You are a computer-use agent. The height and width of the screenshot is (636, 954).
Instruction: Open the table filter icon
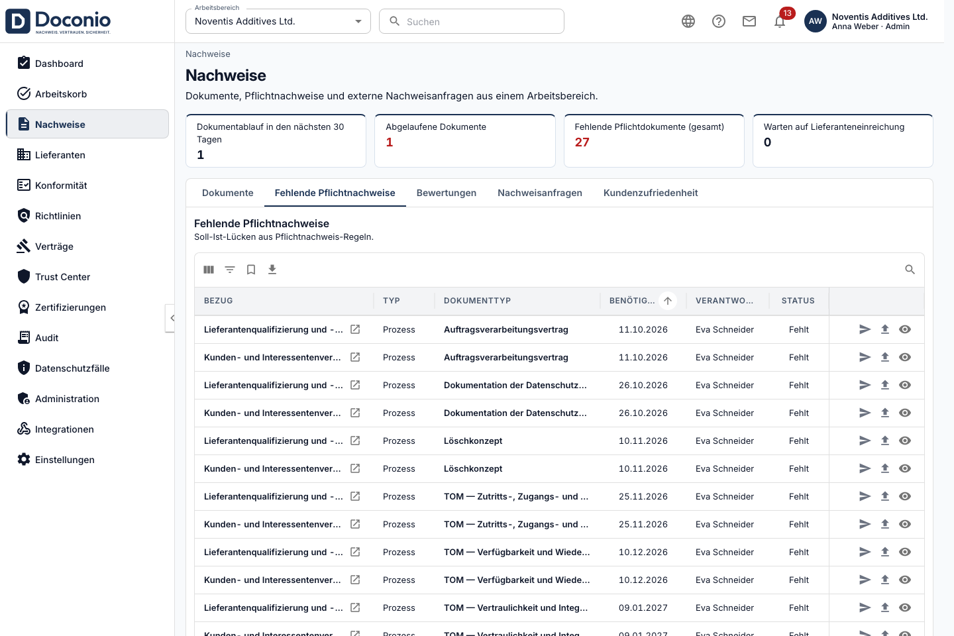(230, 270)
